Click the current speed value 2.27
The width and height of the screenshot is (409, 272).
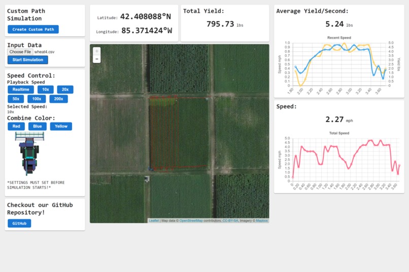(334, 120)
